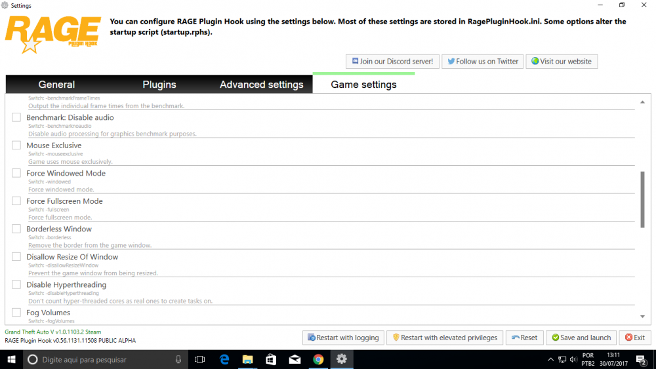Click the Cortana microphone icon

[178, 359]
